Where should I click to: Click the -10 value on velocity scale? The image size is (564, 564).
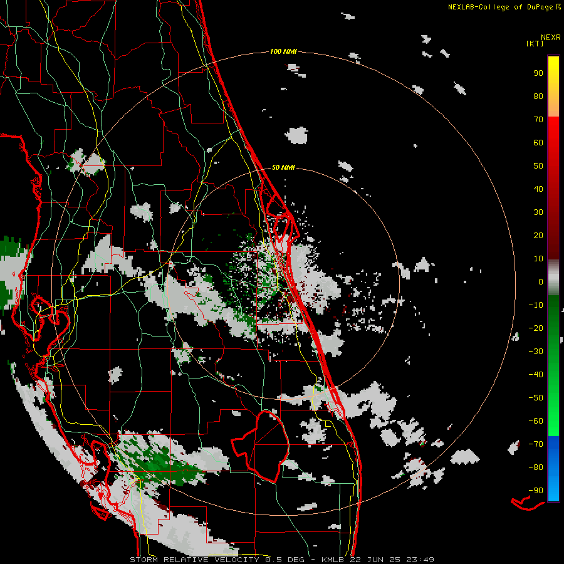coord(536,305)
